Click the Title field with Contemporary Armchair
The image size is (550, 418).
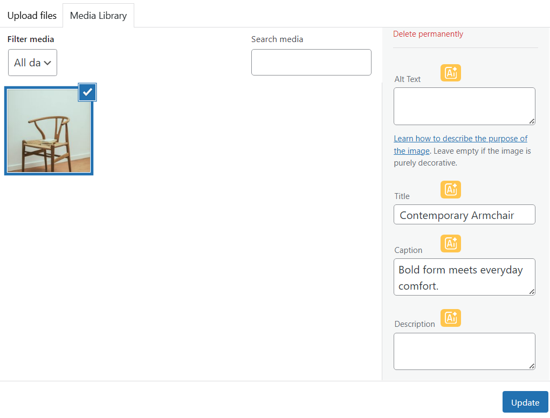point(464,215)
